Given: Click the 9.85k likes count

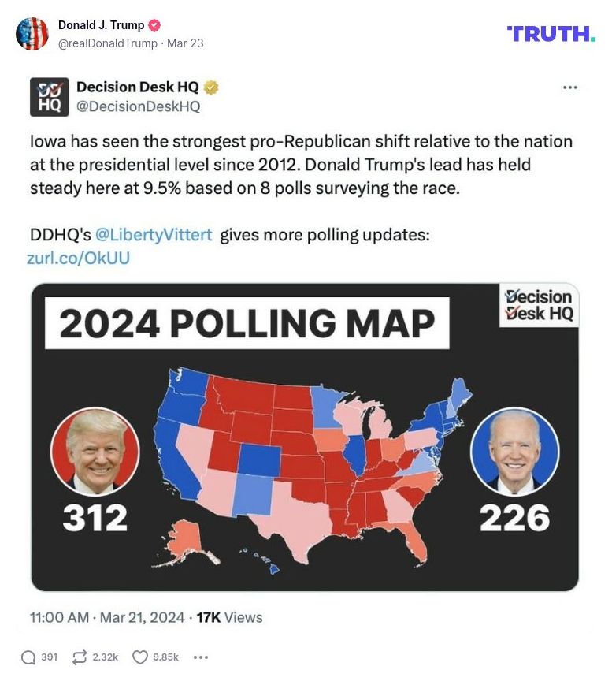Looking at the screenshot, I should [165, 656].
